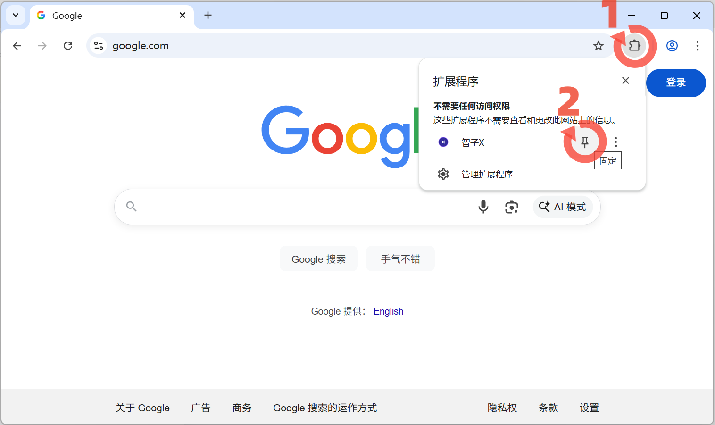The height and width of the screenshot is (425, 715).
Task: Open 商务 footer link
Action: coord(242,408)
